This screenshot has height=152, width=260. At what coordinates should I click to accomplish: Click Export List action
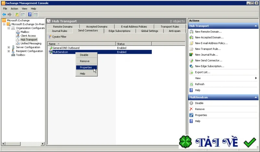click(202, 72)
